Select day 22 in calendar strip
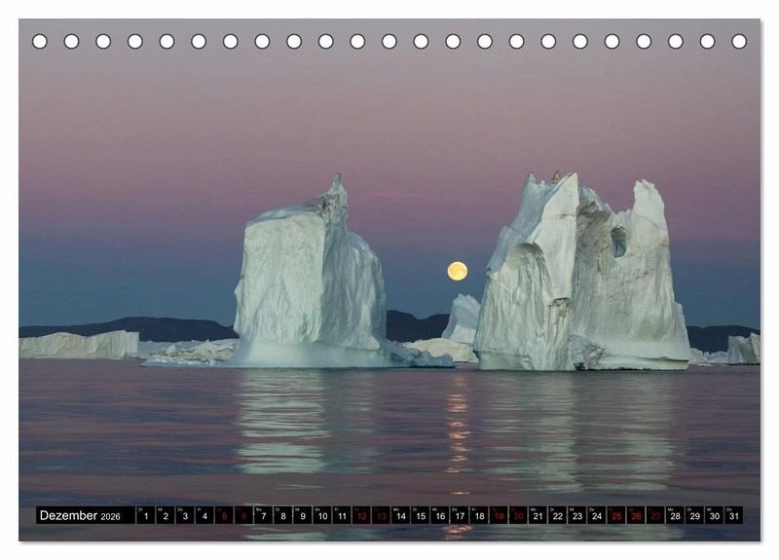 [x=558, y=515]
